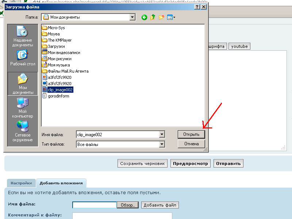The height and width of the screenshot is (219, 292).
Task: Create a new folder icon
Action: (x=161, y=17)
